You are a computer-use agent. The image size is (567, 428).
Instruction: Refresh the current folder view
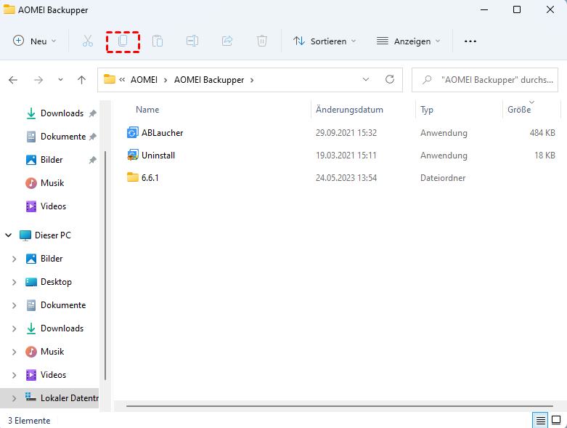click(389, 79)
